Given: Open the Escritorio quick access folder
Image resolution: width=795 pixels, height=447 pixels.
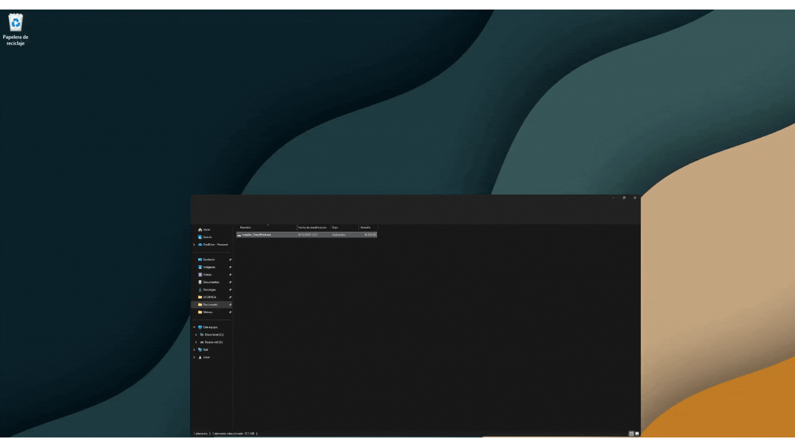Looking at the screenshot, I should [209, 260].
